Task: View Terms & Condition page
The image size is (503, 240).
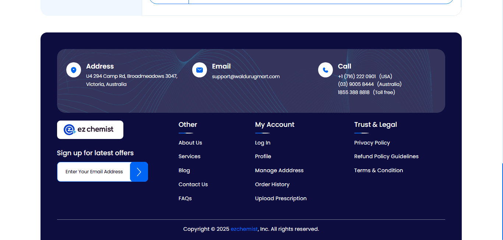Action: [379, 170]
